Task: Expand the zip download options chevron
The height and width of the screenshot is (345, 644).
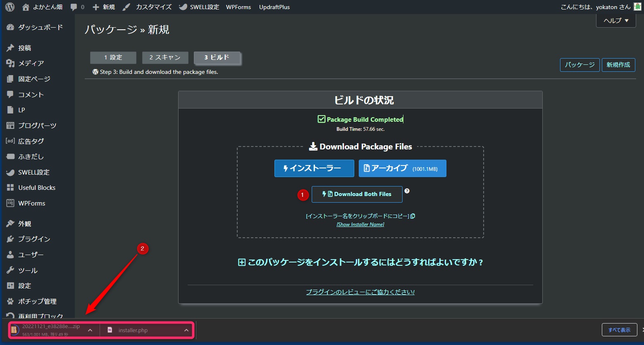Action: click(x=90, y=330)
